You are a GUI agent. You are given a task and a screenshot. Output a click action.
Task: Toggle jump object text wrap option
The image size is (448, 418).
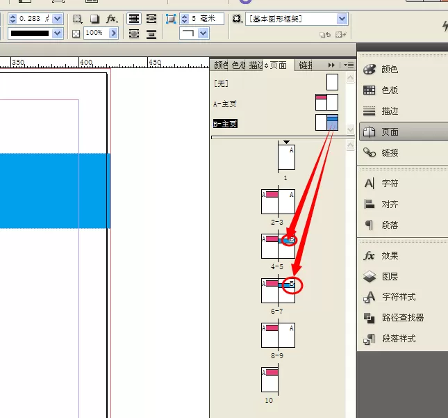coord(151,34)
